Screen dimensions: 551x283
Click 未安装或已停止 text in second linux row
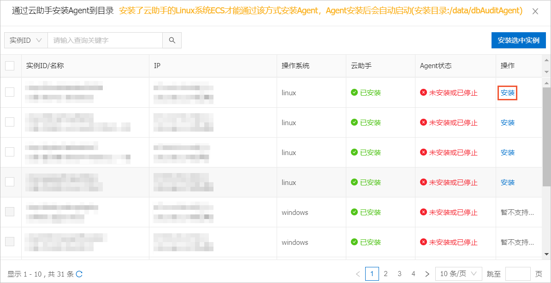(453, 123)
